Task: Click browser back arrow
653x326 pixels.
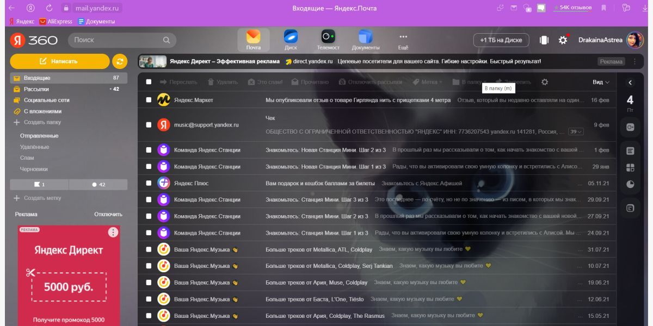Action: pos(12,8)
